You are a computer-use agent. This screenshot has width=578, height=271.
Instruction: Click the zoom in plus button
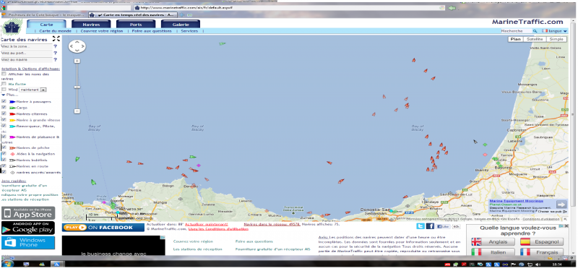[x=77, y=61]
